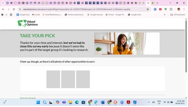Open the Google Docs bookmark

pos(23,15)
